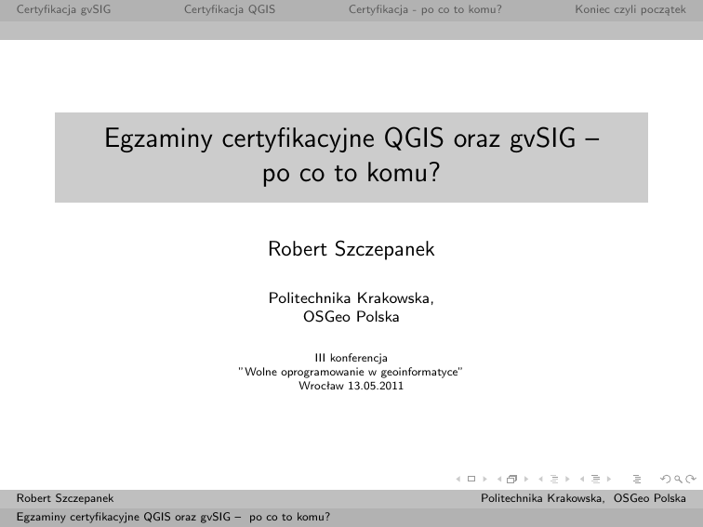703x527 pixels.
Task: Go to previous frame arrow
Action: coord(499,480)
